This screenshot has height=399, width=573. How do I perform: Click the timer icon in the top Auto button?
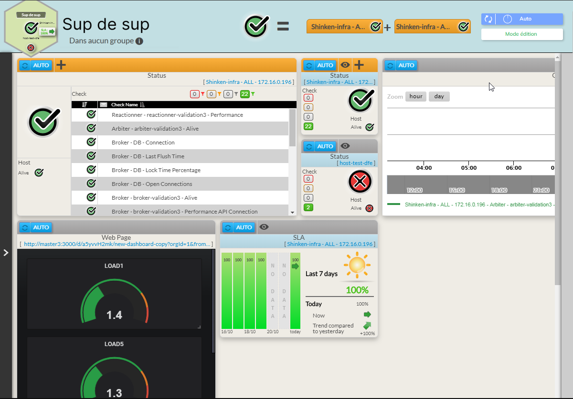tap(508, 19)
